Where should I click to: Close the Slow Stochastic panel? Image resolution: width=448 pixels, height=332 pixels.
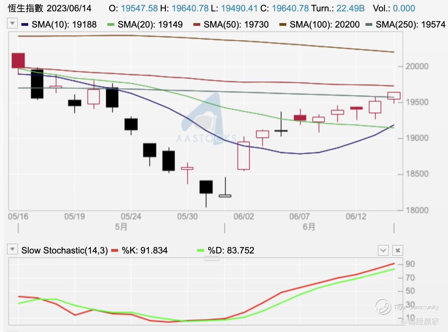click(x=397, y=250)
